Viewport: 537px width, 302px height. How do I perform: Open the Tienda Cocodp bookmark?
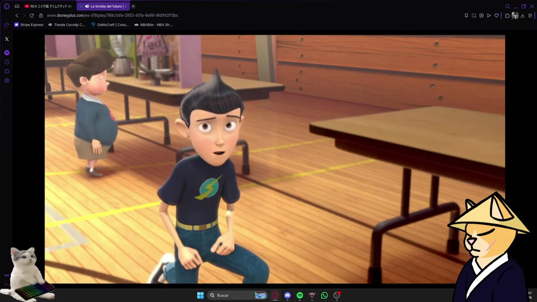pyautogui.click(x=66, y=25)
